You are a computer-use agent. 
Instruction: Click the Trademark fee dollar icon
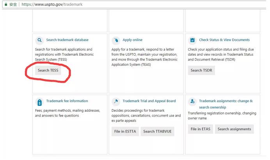(39, 102)
